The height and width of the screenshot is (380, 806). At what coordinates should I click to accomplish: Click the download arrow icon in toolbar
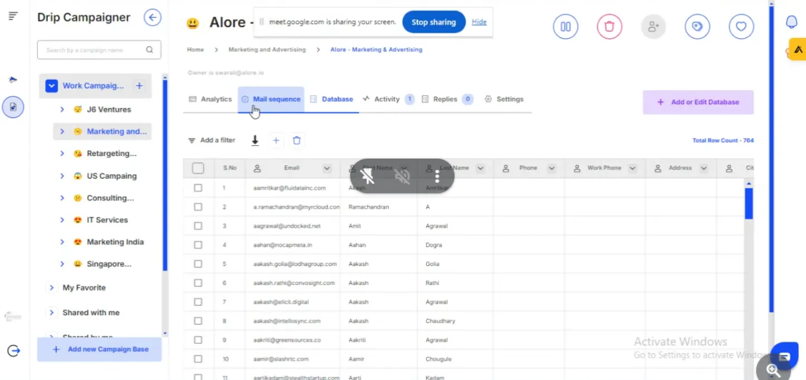coord(255,140)
